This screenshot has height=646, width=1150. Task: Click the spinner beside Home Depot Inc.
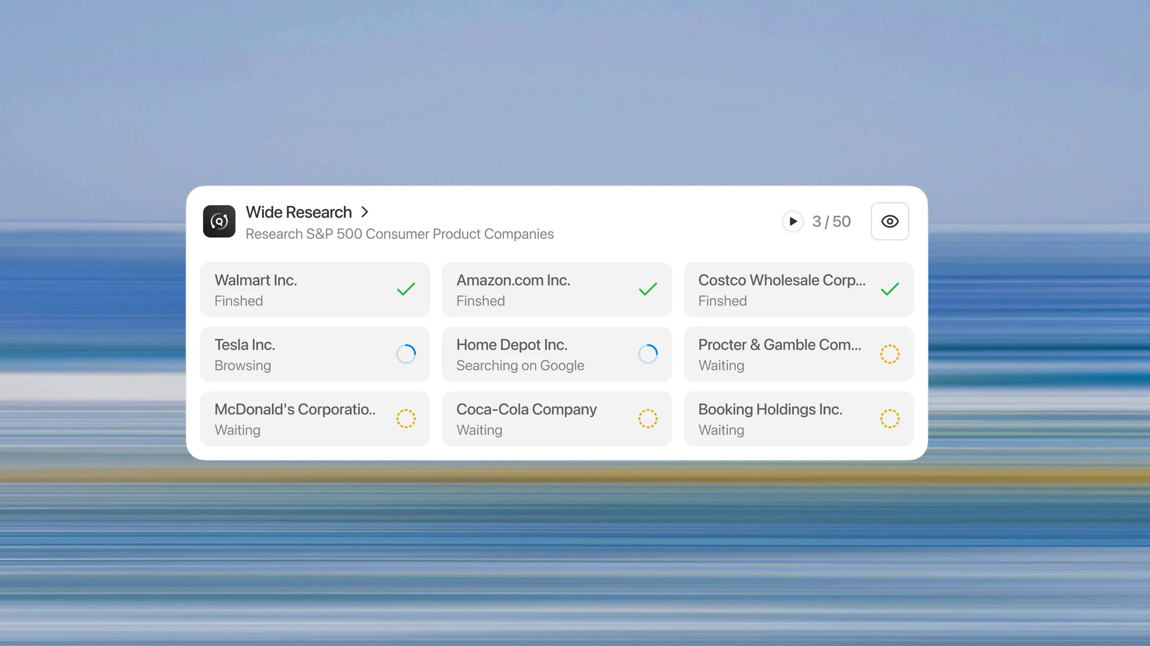(648, 354)
